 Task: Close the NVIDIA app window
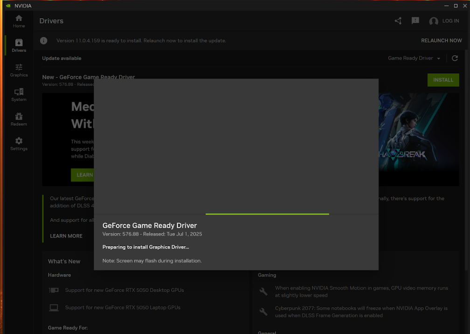(465, 6)
